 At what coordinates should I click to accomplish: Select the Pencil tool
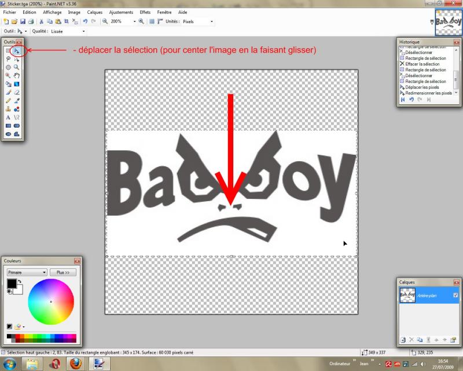click(x=8, y=101)
